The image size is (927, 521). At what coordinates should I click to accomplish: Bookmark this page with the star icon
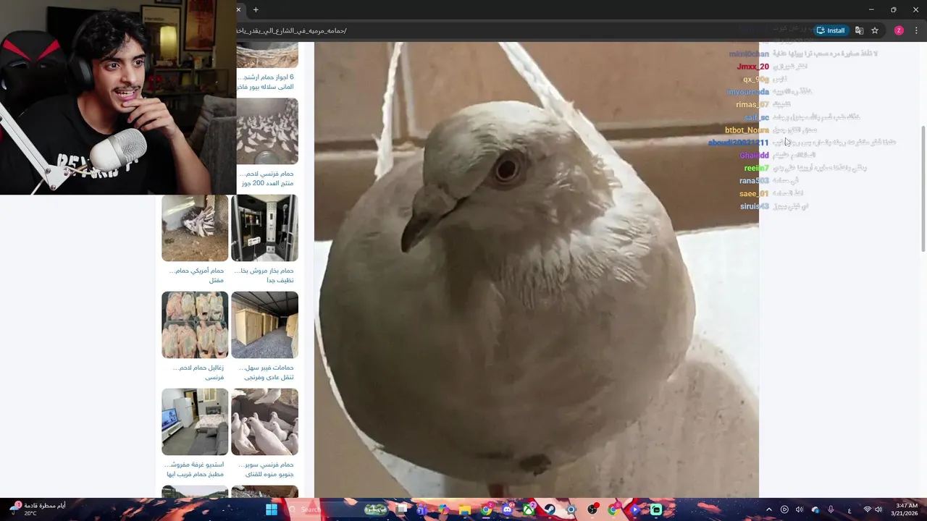(875, 30)
